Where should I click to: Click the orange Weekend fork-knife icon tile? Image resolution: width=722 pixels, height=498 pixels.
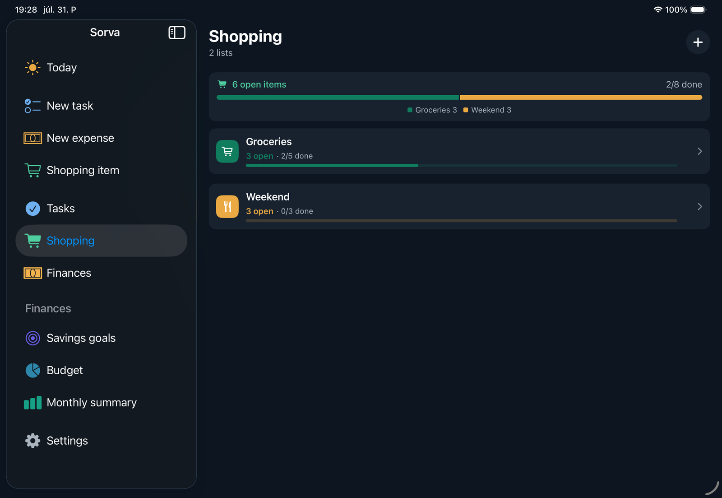click(227, 207)
